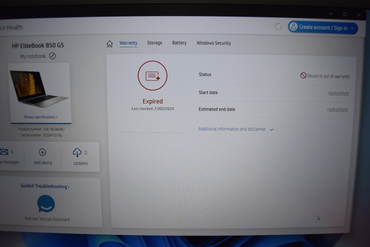Open the Home icon tab
The height and width of the screenshot is (247, 370).
point(109,44)
